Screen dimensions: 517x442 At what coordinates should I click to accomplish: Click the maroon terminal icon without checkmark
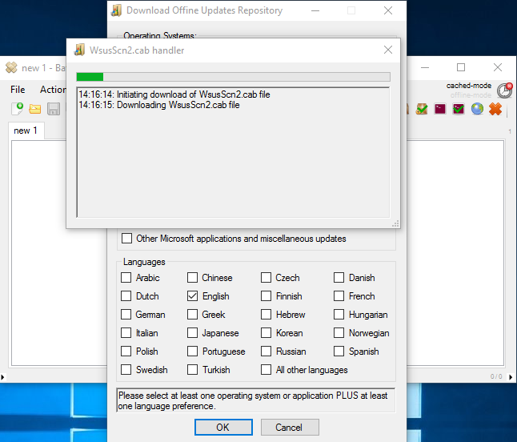coord(440,109)
